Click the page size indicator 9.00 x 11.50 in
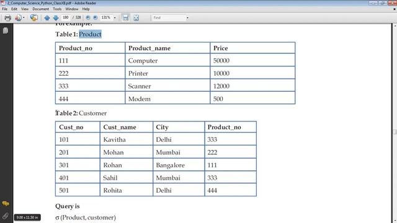 click(x=27, y=217)
